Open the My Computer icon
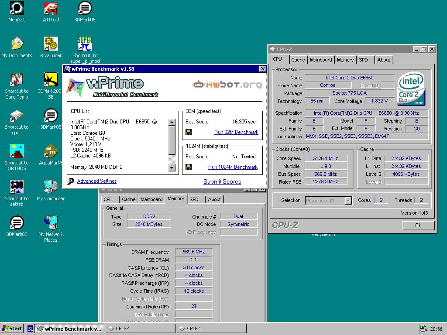447x335 pixels. [51, 187]
